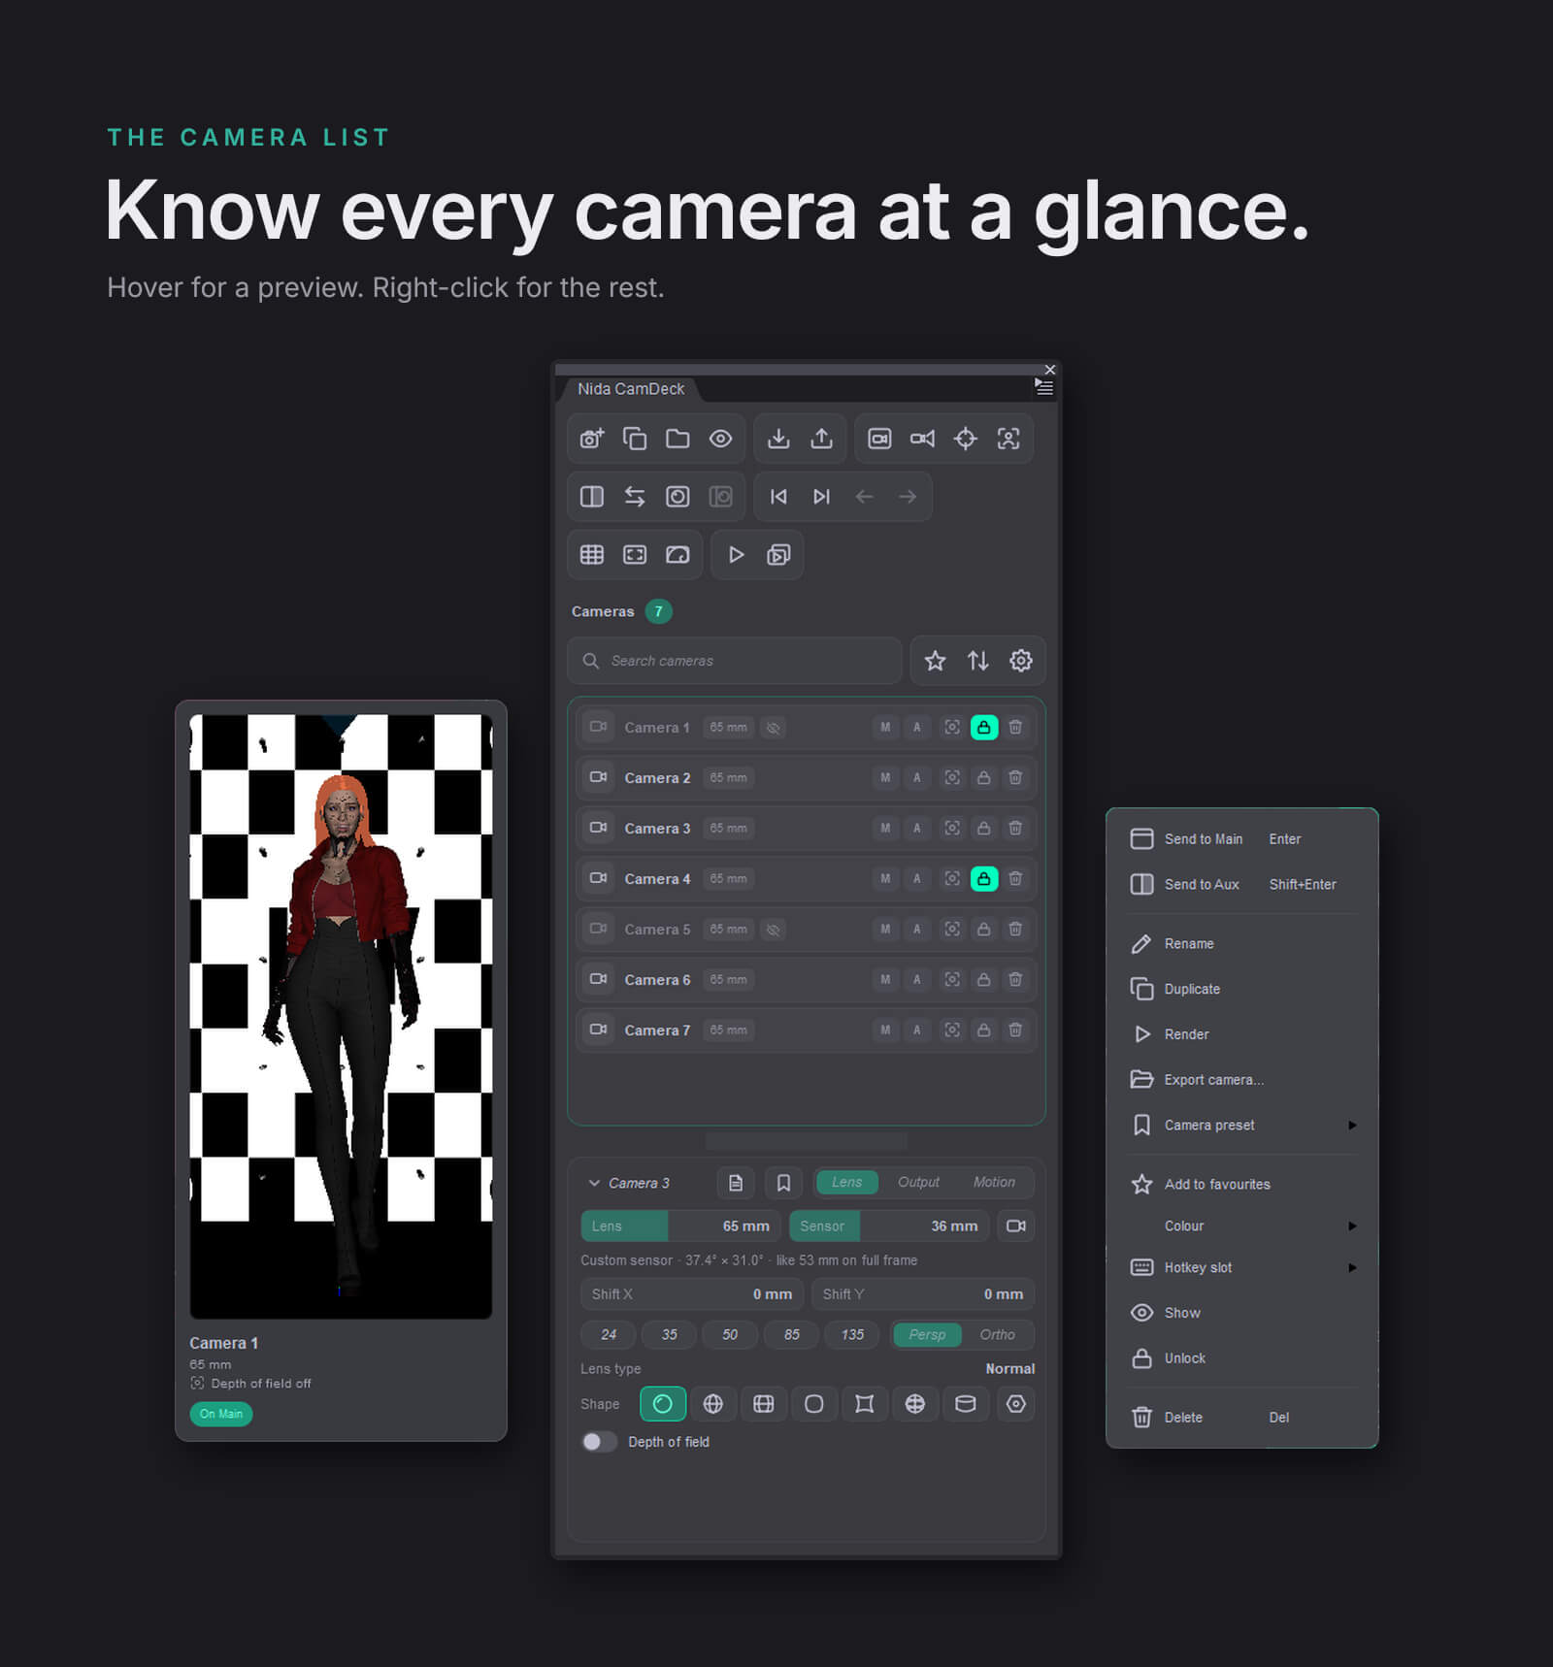Click the import (download arrow) icon
The height and width of the screenshot is (1667, 1553).
pyautogui.click(x=778, y=439)
